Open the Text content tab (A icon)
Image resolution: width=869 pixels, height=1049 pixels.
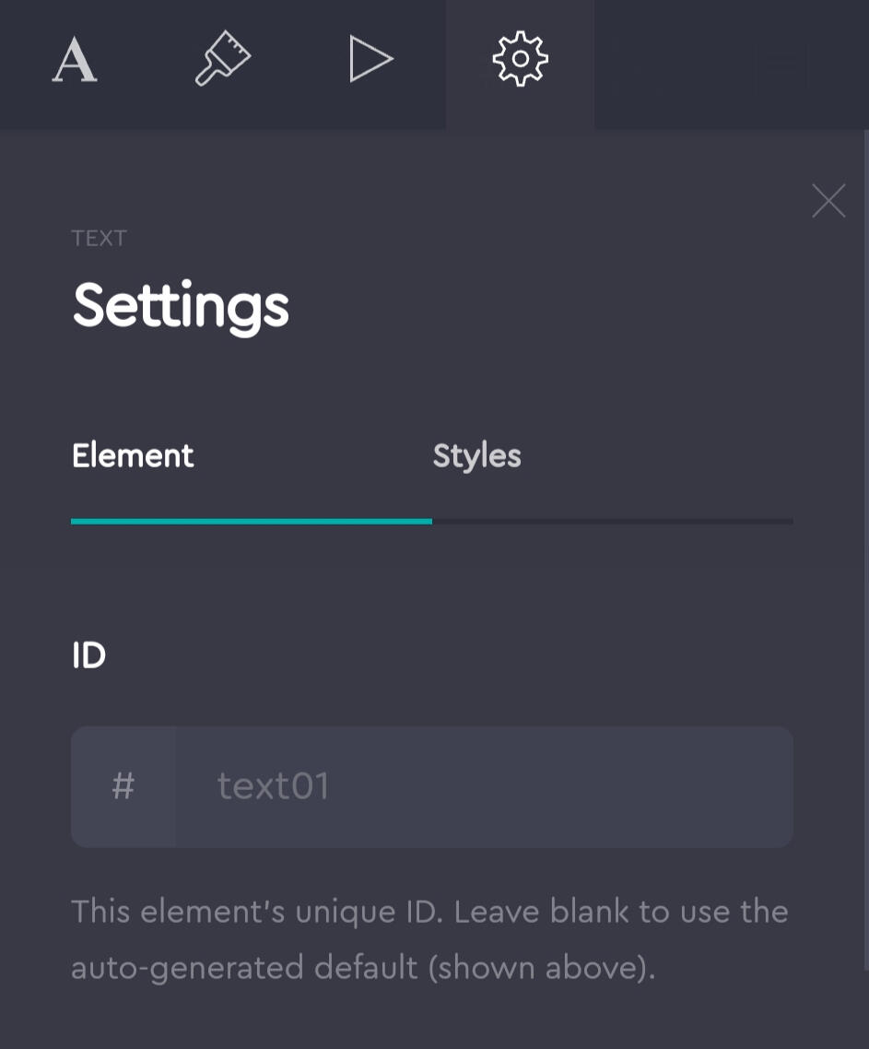click(75, 61)
